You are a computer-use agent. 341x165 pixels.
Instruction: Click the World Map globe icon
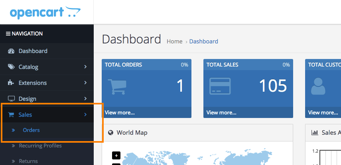tap(110, 133)
